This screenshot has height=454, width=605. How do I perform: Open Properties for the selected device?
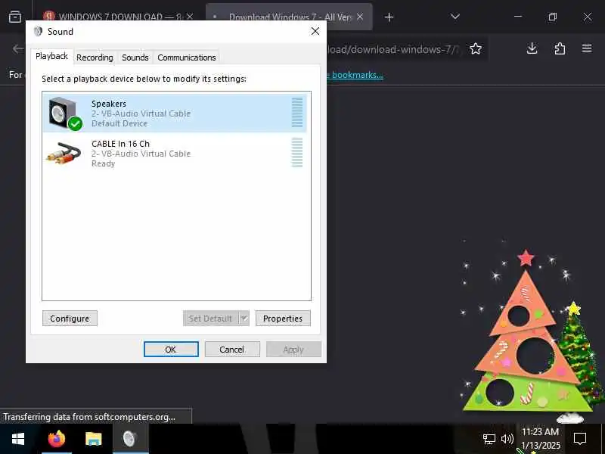pyautogui.click(x=283, y=319)
